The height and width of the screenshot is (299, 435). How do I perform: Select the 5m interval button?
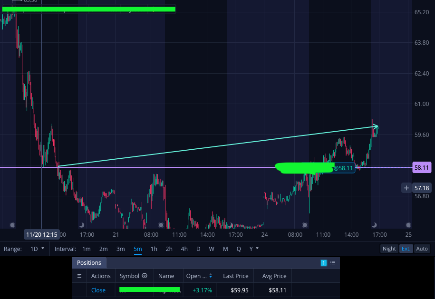point(137,249)
